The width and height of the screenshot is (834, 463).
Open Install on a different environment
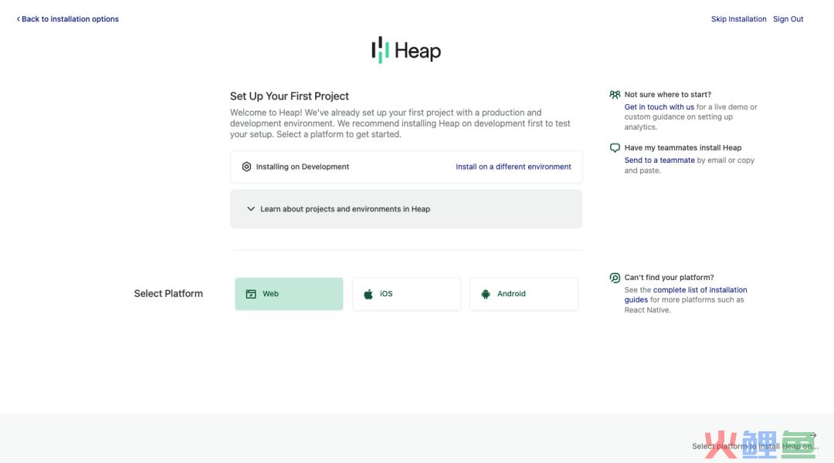click(514, 167)
